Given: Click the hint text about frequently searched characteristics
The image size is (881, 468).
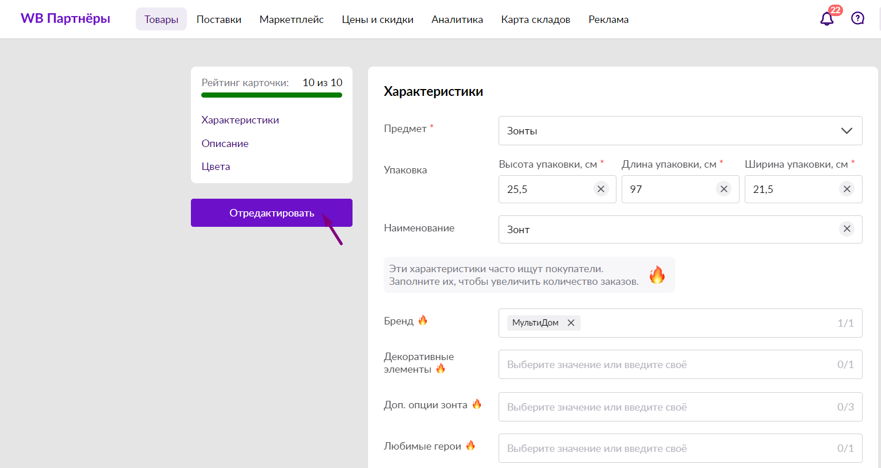Looking at the screenshot, I should click(x=514, y=275).
